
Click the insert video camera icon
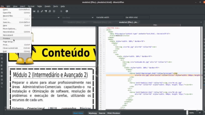tap(46, 11)
